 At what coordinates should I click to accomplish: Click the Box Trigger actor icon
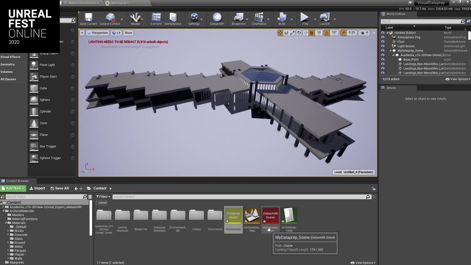[x=34, y=146]
